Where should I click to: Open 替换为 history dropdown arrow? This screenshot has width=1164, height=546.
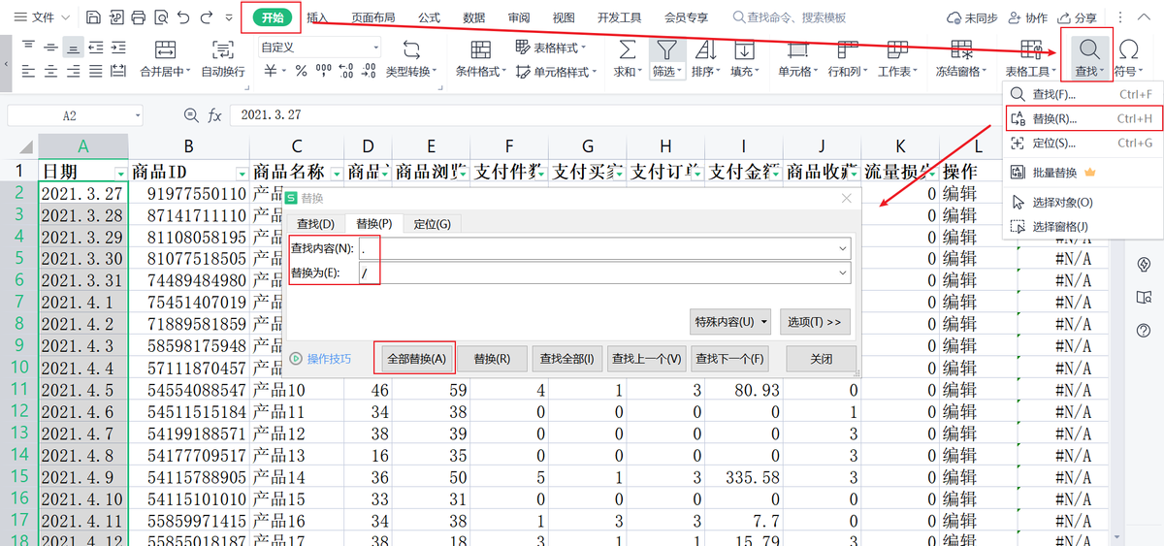point(843,273)
